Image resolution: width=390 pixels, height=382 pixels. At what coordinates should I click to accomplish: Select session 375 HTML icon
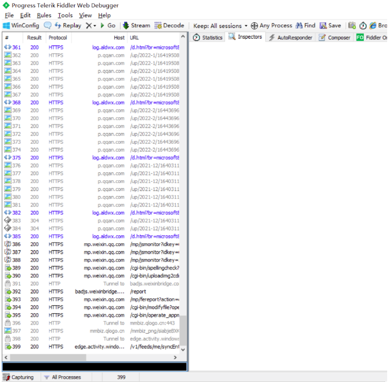pos(7,157)
